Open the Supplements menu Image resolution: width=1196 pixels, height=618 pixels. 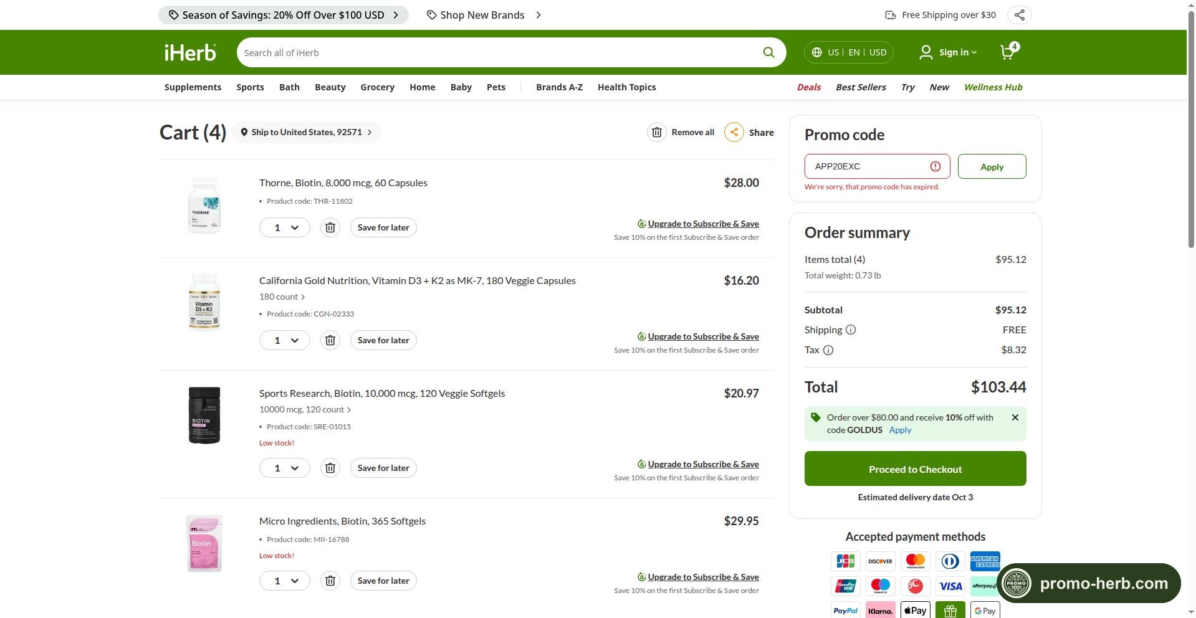tap(193, 87)
